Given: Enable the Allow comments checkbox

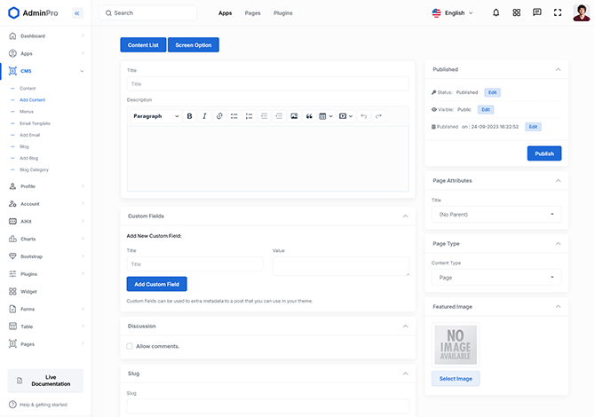Looking at the screenshot, I should [x=130, y=346].
